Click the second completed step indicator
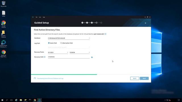The height and width of the screenshot is (102, 182). [x=87, y=23]
